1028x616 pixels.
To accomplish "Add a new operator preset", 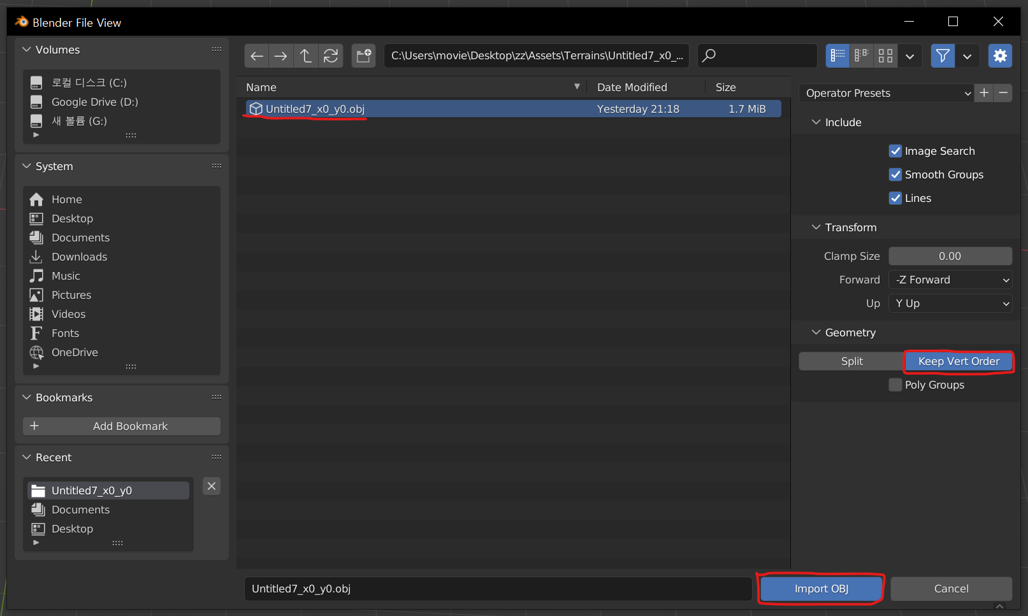I will point(984,93).
